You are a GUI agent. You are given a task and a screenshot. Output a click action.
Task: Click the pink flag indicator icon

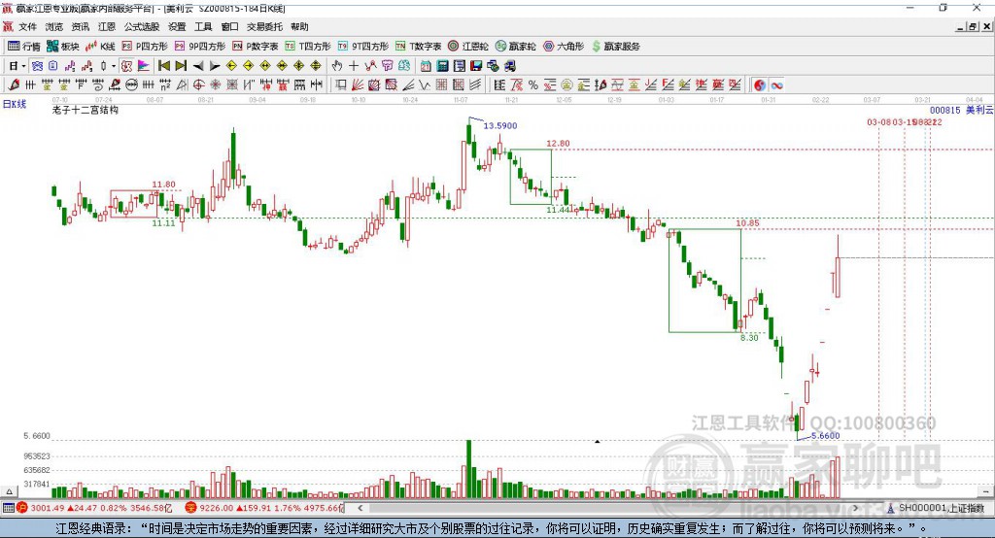(x=144, y=66)
